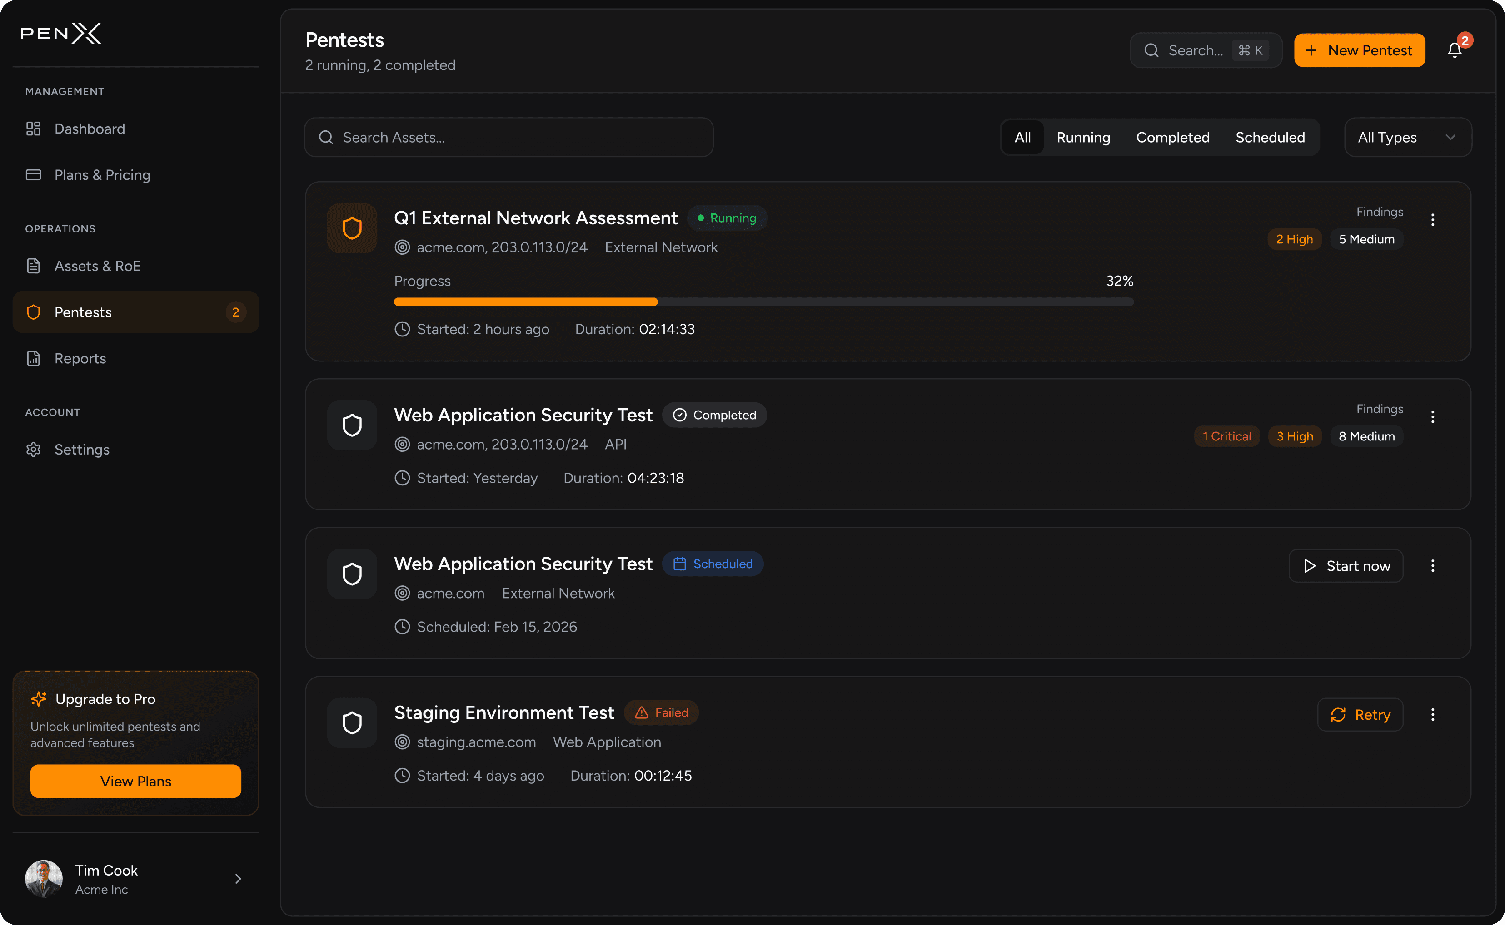Image resolution: width=1505 pixels, height=925 pixels.
Task: Switch to the Completed filter tab
Action: click(1172, 138)
